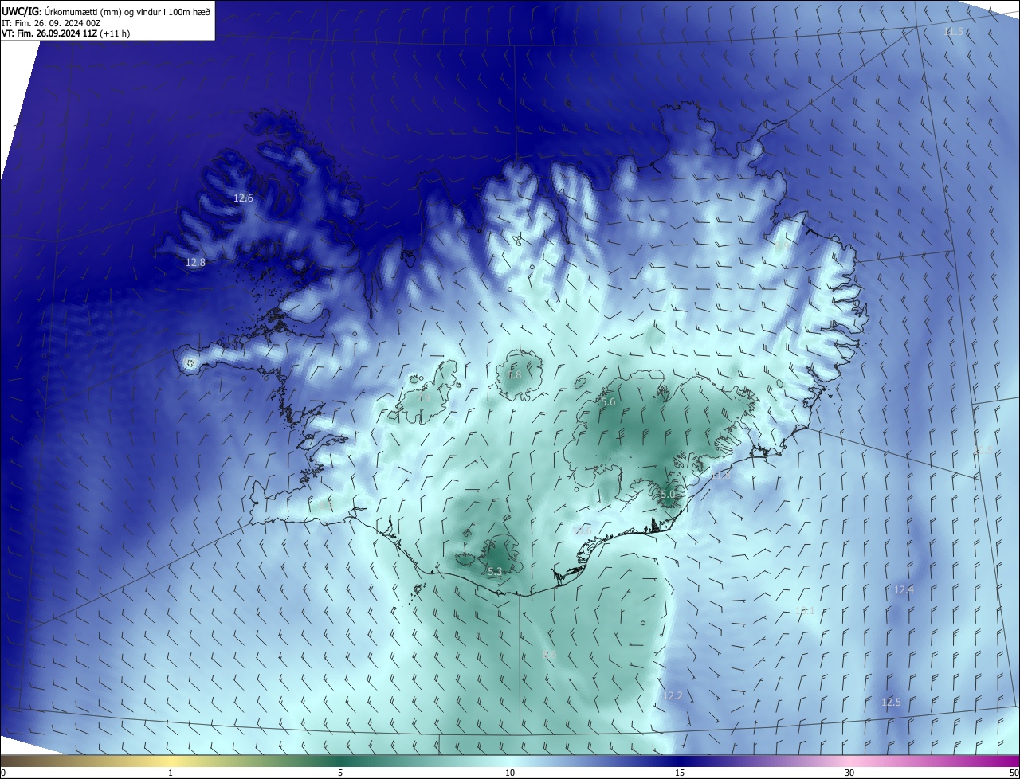Click the 30 mark on color scale
1020x779 pixels.
(x=849, y=773)
